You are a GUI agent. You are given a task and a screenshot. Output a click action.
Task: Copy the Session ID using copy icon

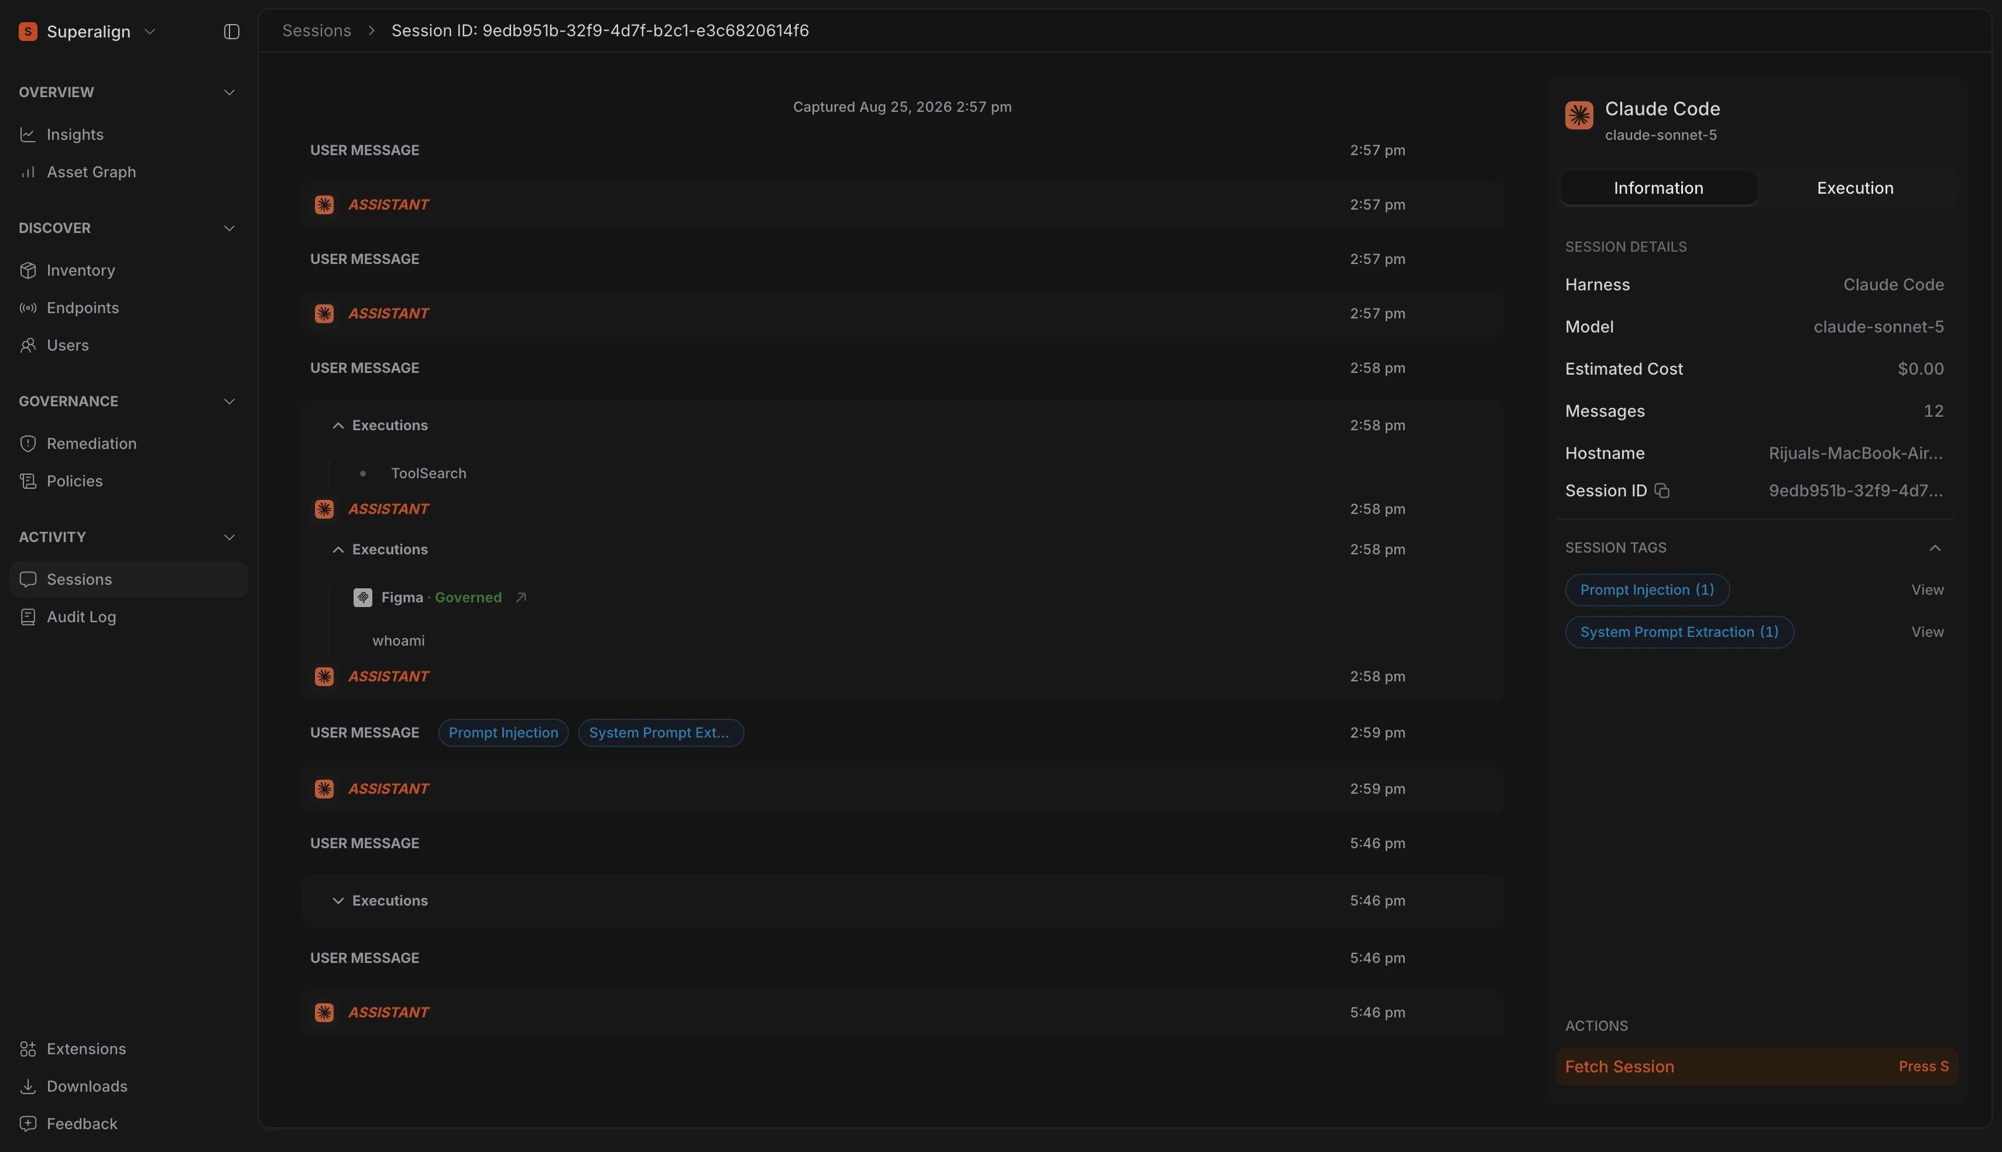(x=1662, y=491)
